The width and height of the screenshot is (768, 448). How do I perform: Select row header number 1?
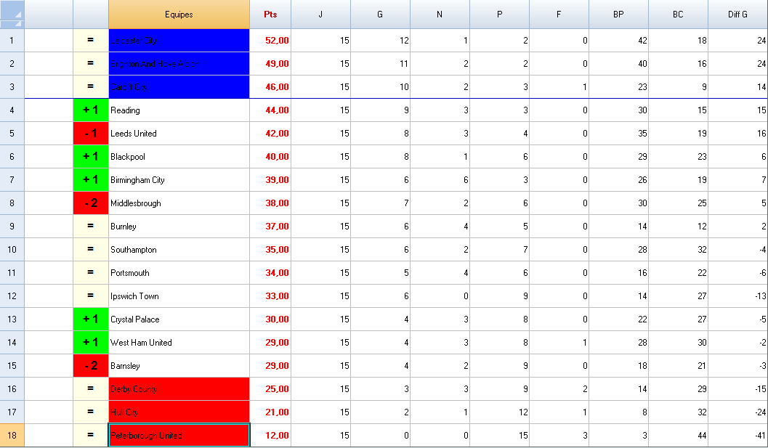[12, 40]
